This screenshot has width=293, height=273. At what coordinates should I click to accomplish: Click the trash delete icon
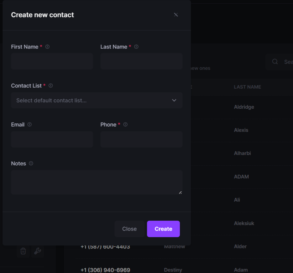coord(23,251)
